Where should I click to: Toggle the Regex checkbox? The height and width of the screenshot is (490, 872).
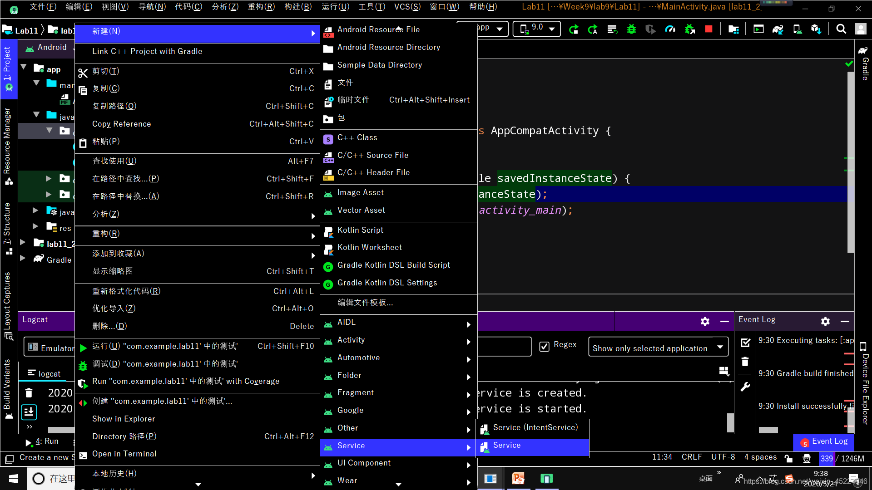(x=544, y=347)
